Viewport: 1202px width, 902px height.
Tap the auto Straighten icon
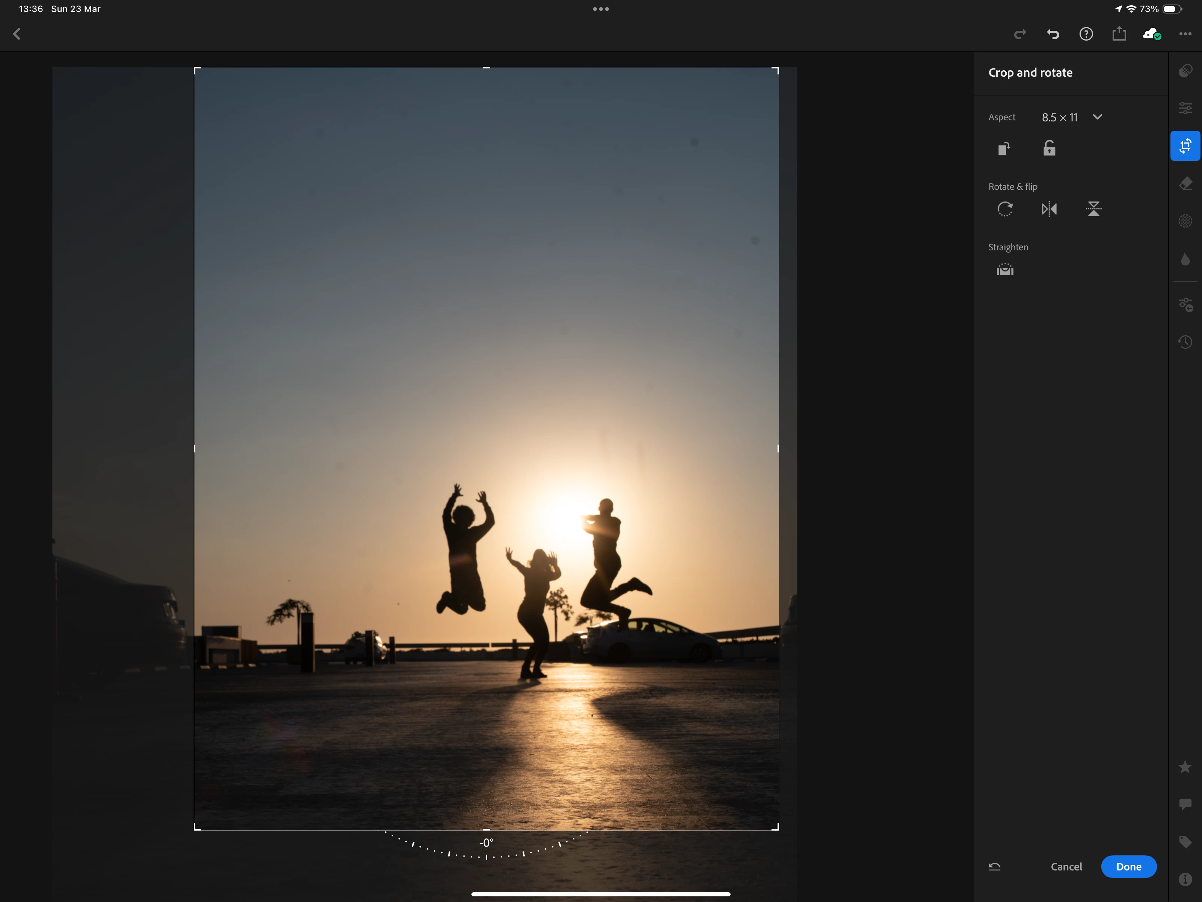(1005, 270)
